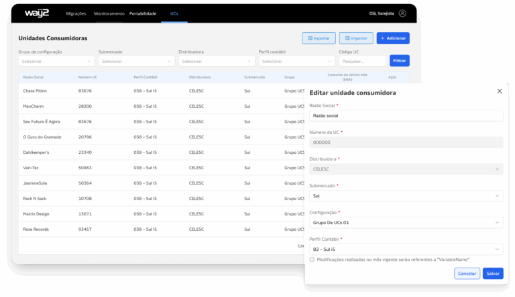This screenshot has width=515, height=297.
Task: Click the Importar button
Action: click(356, 38)
